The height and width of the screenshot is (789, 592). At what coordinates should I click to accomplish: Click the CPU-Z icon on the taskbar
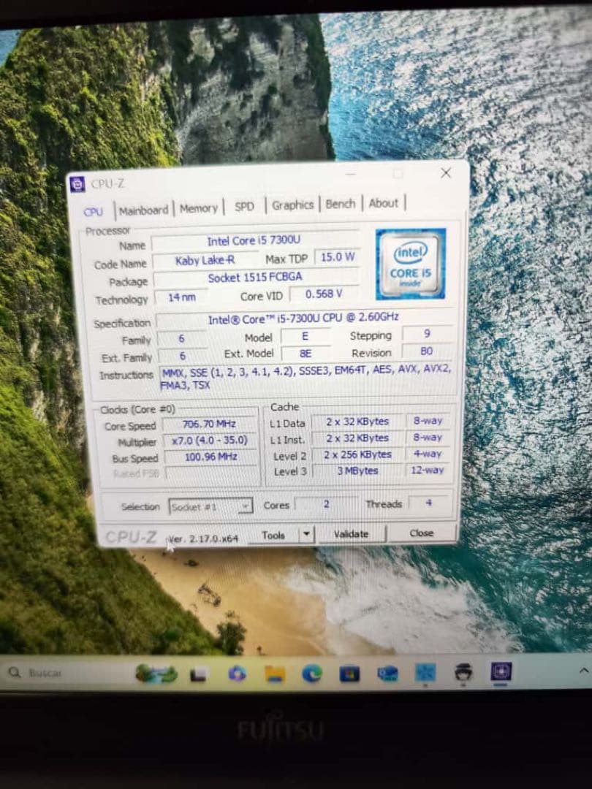click(501, 671)
